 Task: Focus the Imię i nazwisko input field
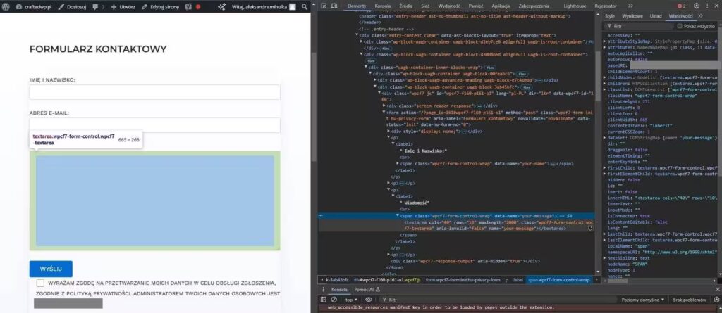pos(154,92)
